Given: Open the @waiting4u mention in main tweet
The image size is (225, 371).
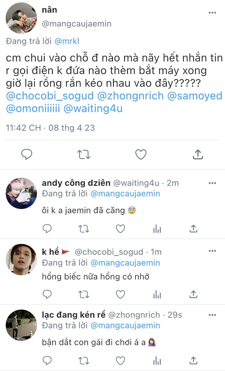Looking at the screenshot, I should [x=93, y=109].
